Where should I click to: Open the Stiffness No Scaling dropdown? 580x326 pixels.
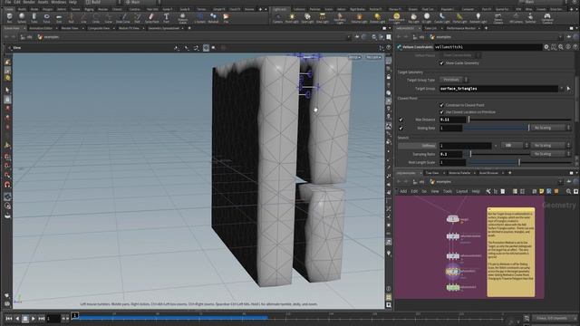point(551,146)
